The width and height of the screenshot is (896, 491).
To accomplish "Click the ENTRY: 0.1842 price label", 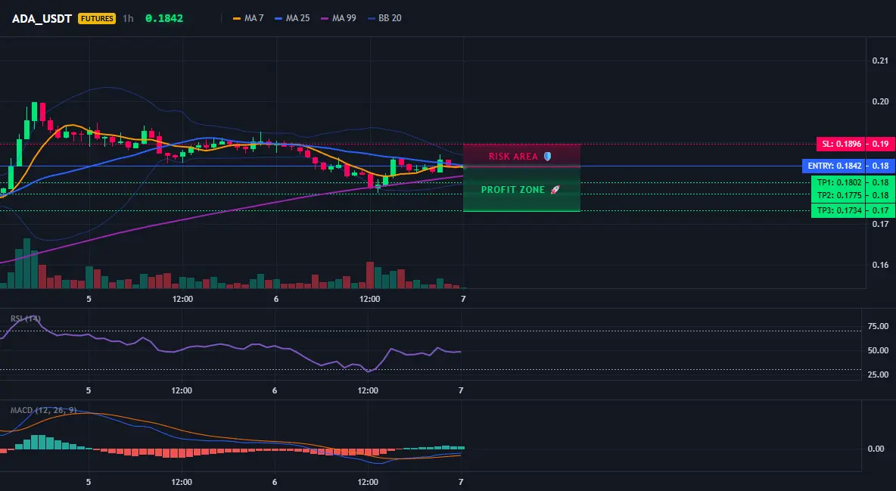I will pyautogui.click(x=834, y=166).
